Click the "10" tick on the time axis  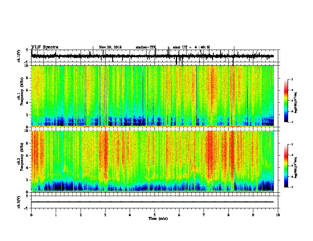pos(278,215)
